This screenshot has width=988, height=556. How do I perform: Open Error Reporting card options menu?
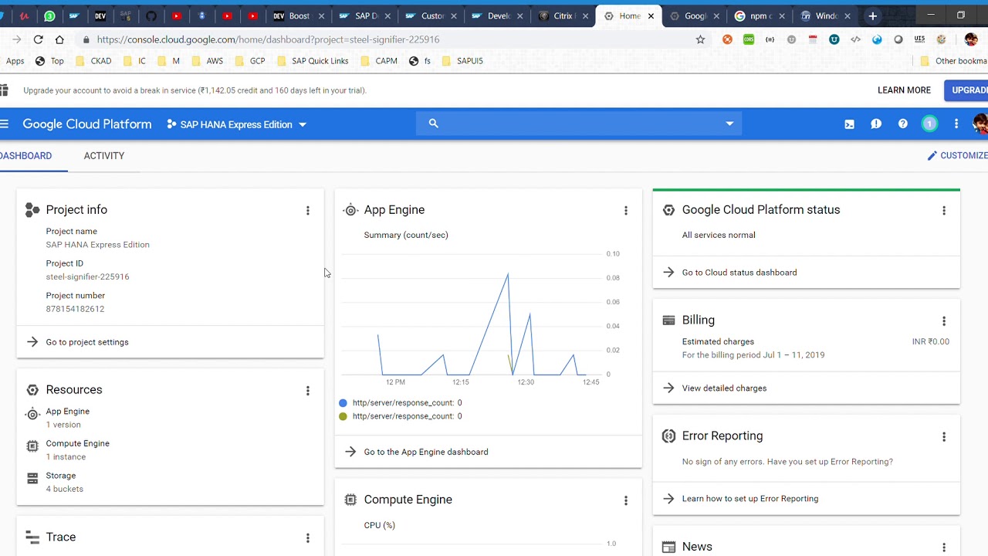coord(944,436)
